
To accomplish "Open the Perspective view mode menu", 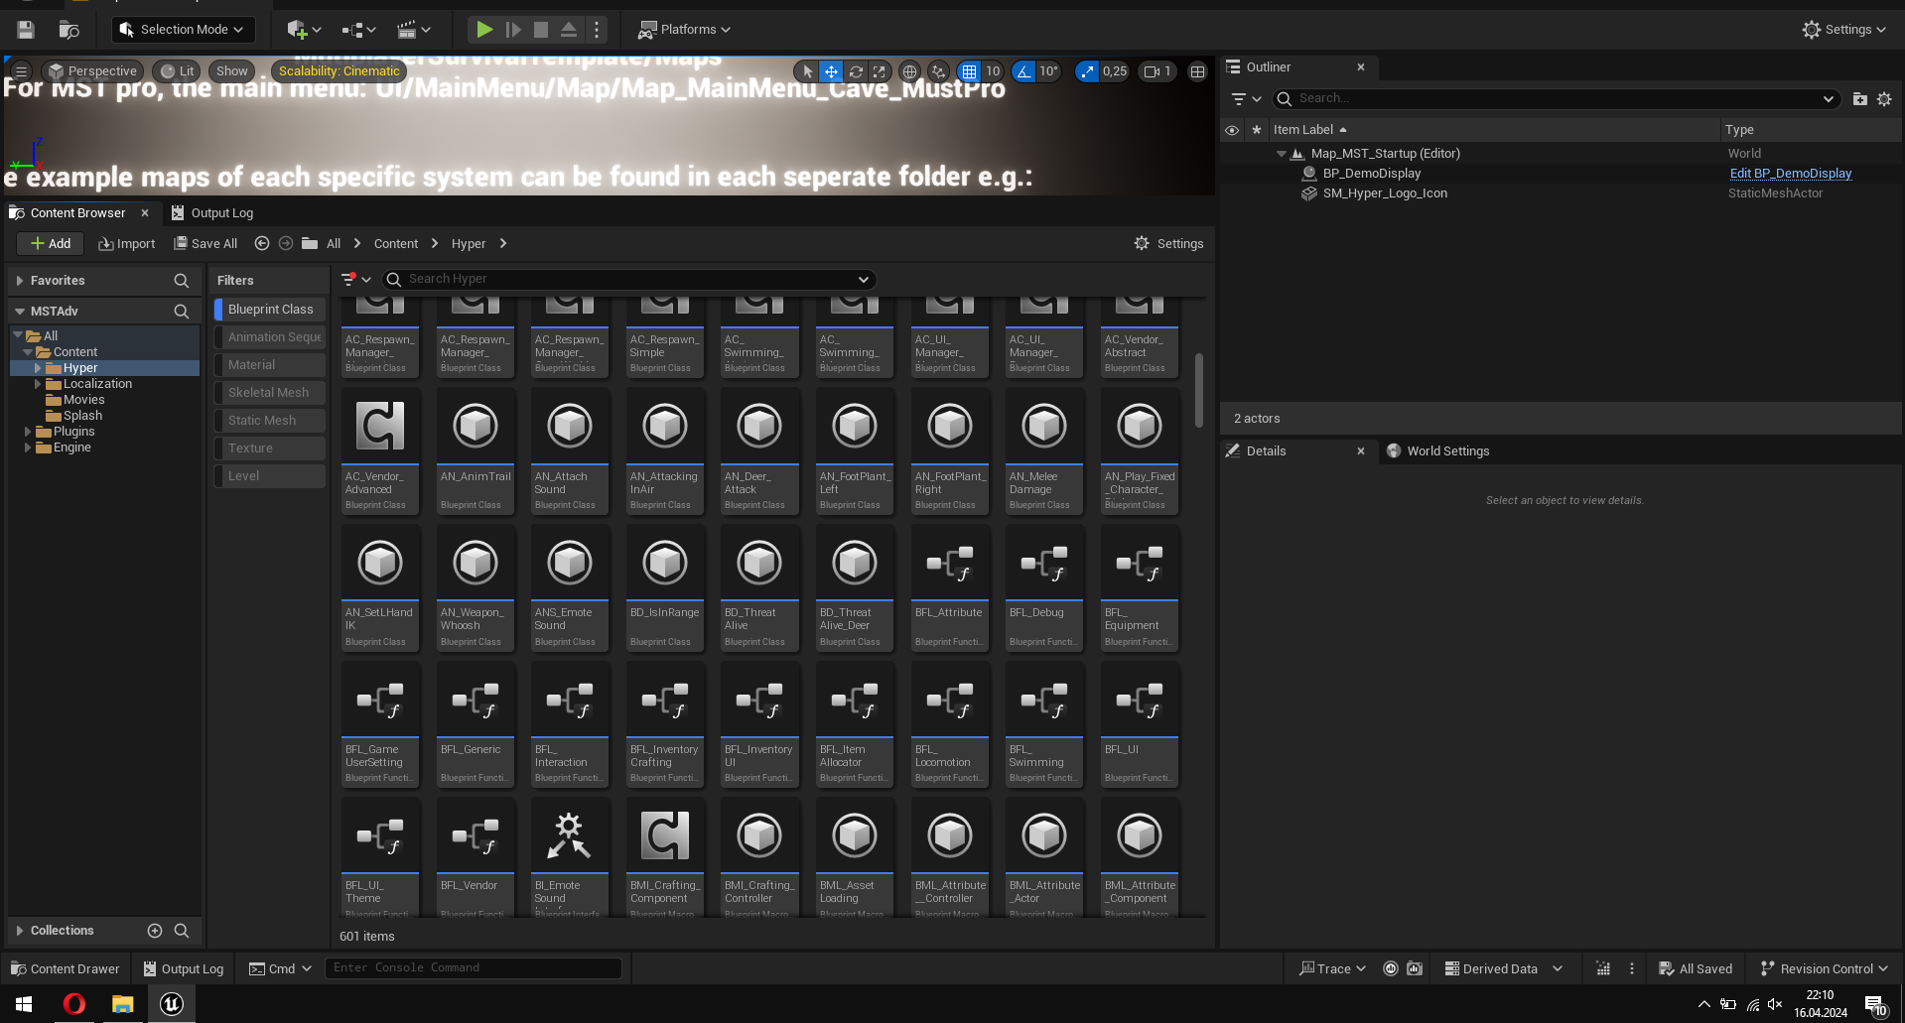I will [92, 71].
